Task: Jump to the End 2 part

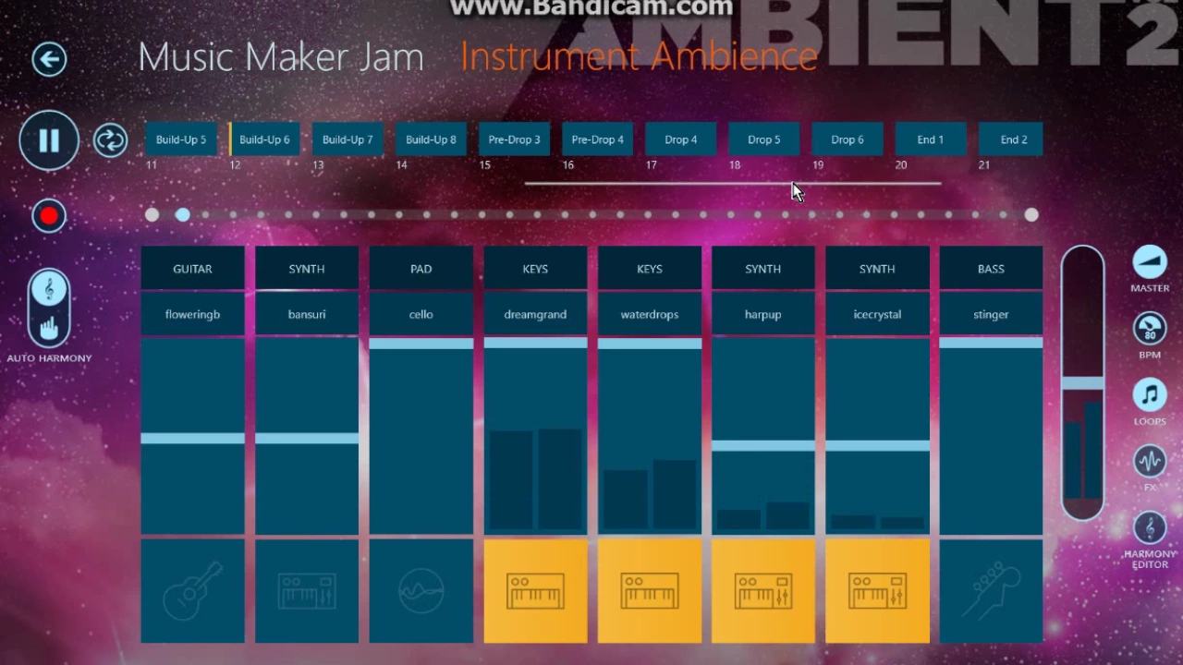Action: click(x=1013, y=139)
